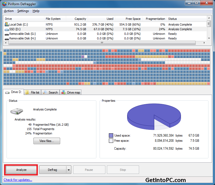This screenshot has width=215, height=185.
Task: Sort by the Free Space column header
Action: (128, 19)
